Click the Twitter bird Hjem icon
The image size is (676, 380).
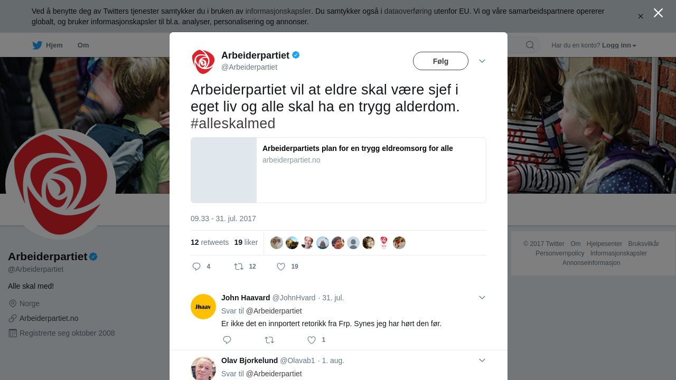(x=37, y=45)
